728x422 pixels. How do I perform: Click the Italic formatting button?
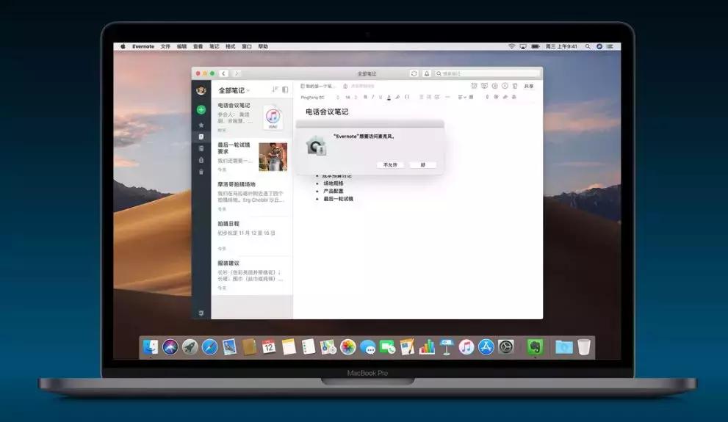pyautogui.click(x=373, y=97)
